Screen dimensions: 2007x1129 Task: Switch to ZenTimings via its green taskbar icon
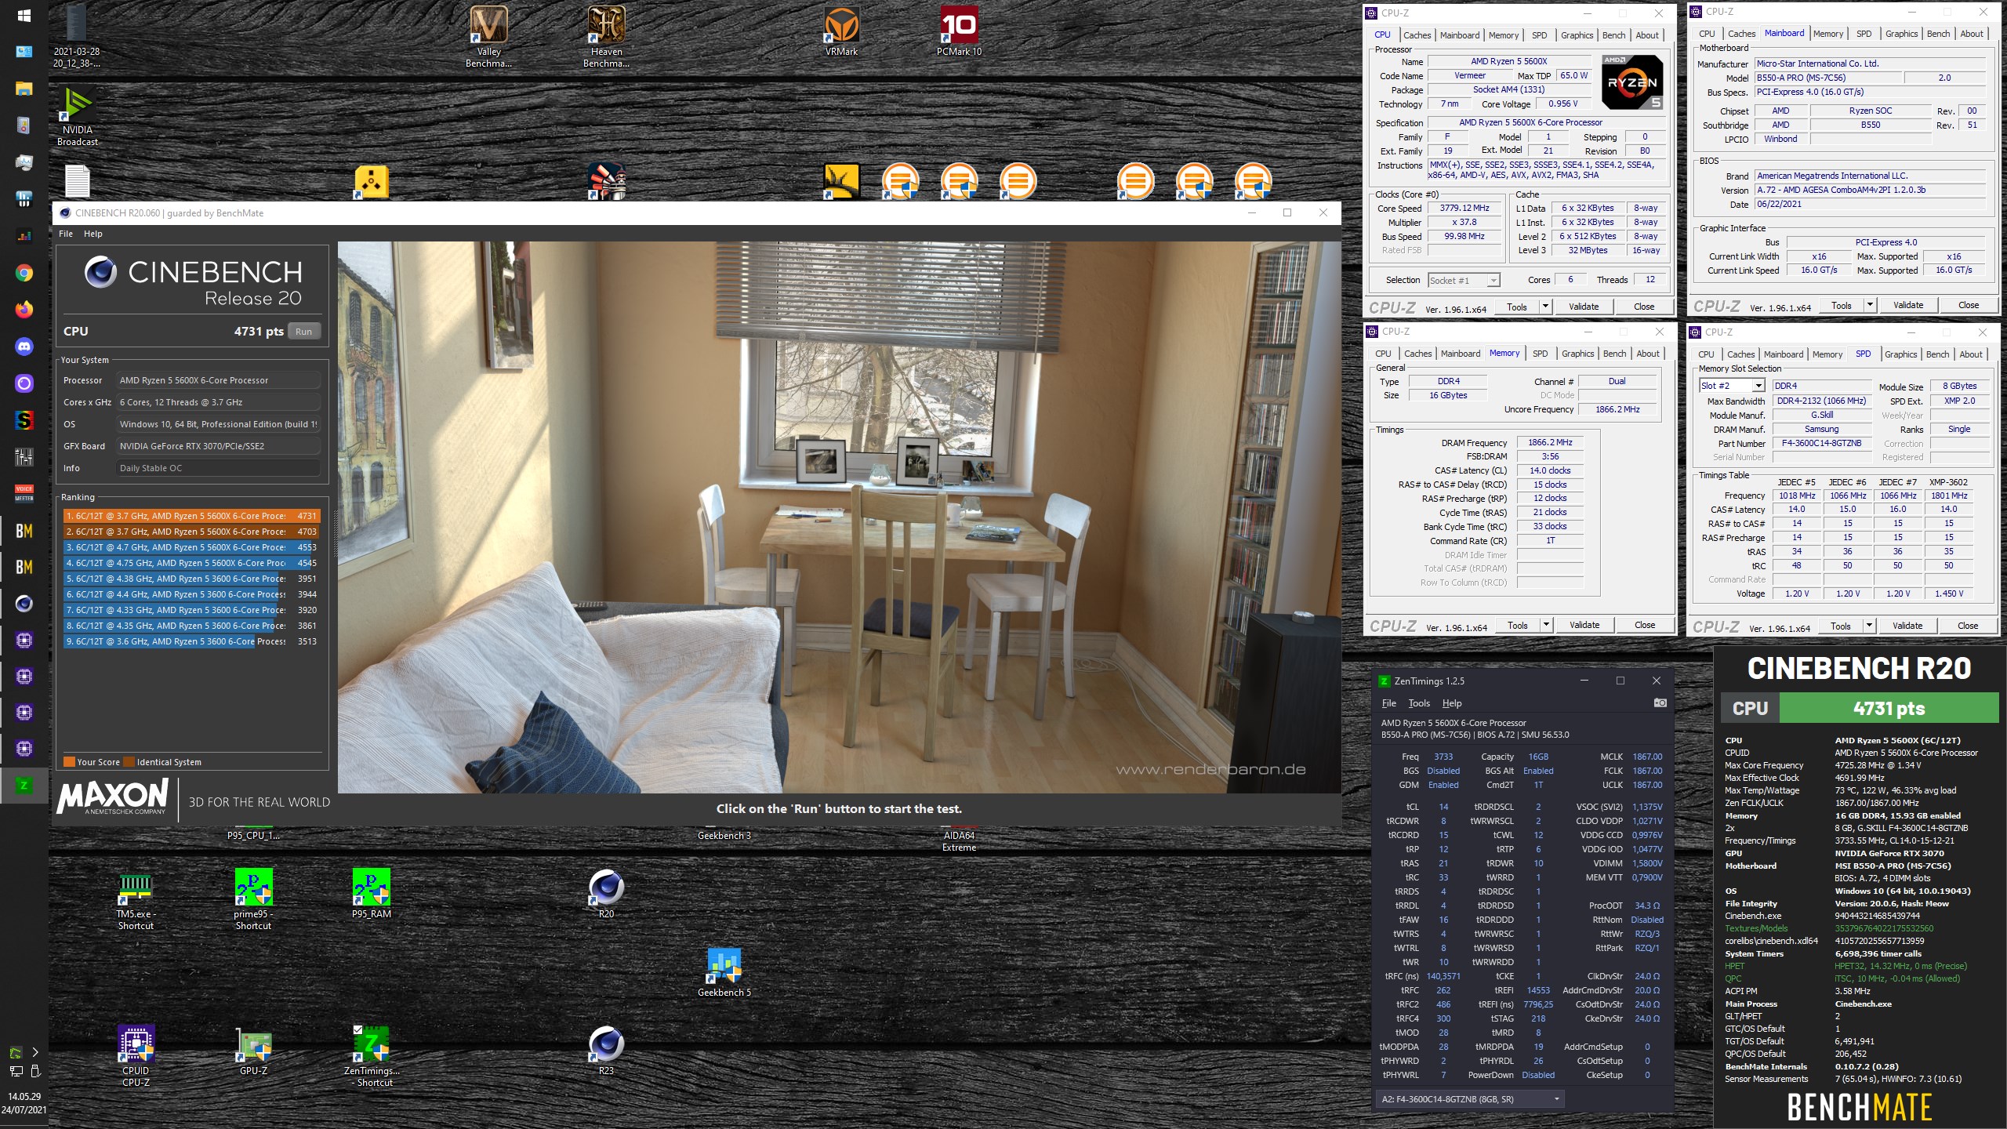(x=24, y=786)
